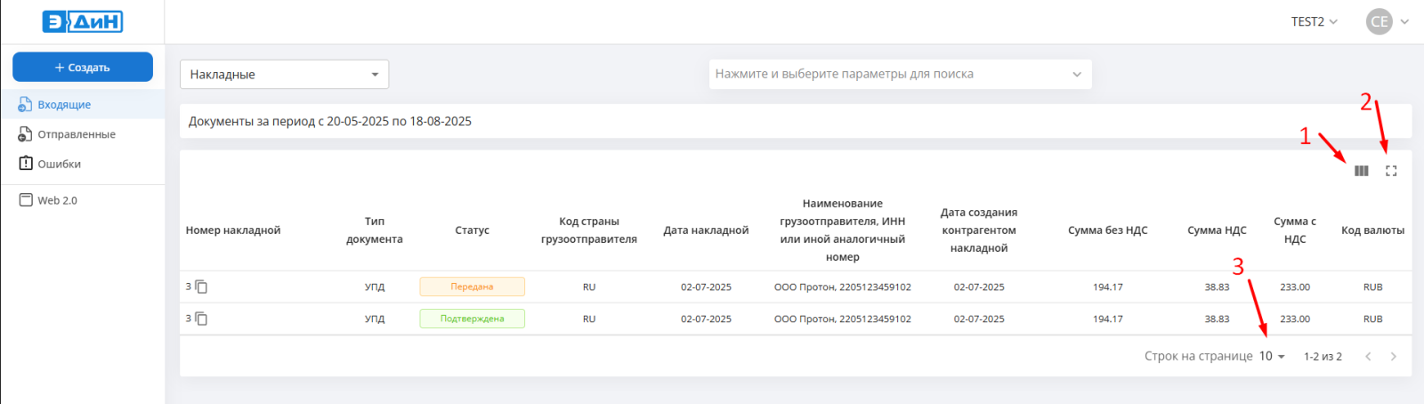1424x404 pixels.
Task: Toggle fullscreen table view icon
Action: click(1391, 171)
